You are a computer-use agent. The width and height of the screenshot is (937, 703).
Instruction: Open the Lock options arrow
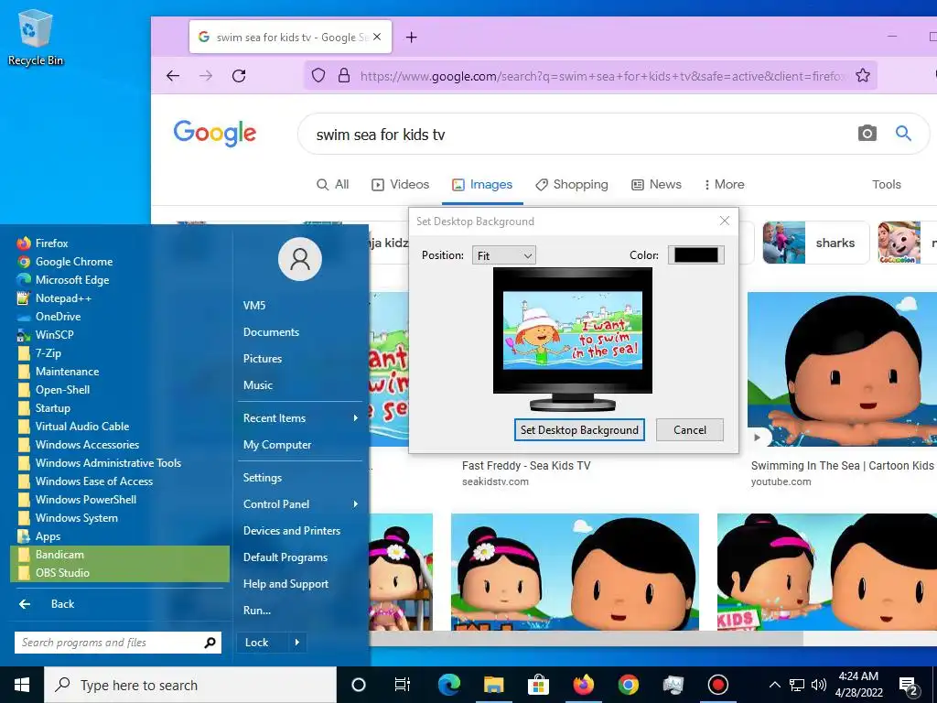297,643
